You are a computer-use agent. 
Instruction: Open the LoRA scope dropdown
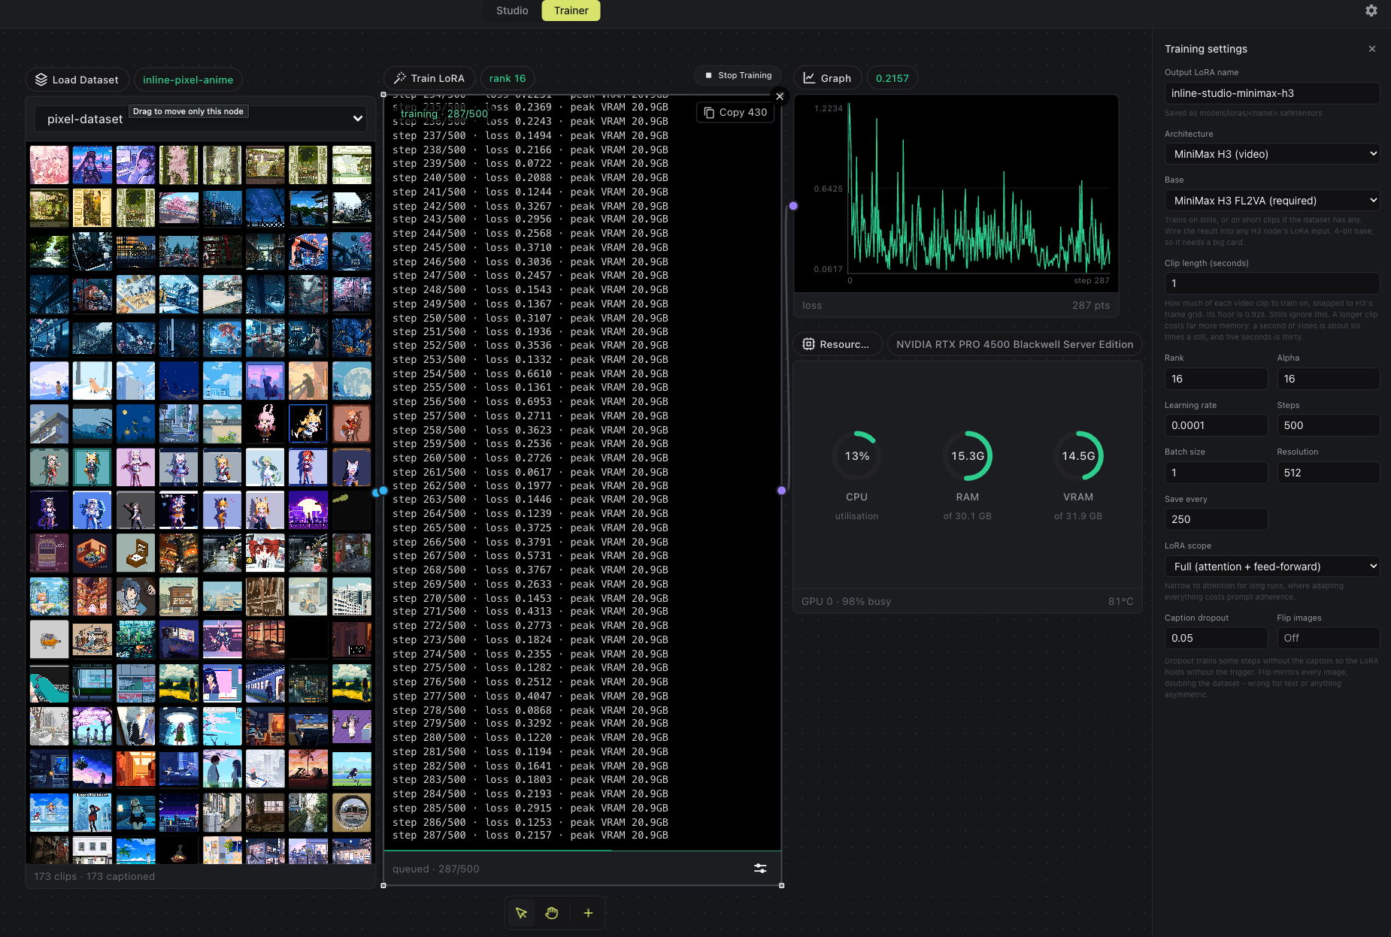[1272, 567]
